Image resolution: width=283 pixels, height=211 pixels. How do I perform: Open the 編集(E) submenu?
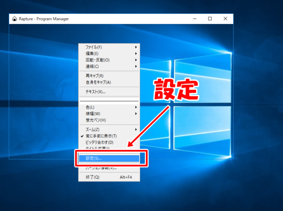pyautogui.click(x=109, y=54)
